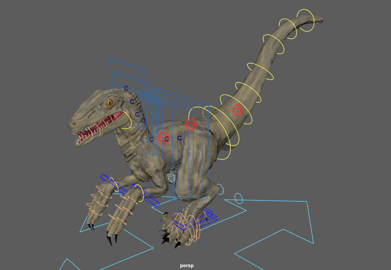Click the C label on top of head
391x270 pixels.
click(x=126, y=88)
